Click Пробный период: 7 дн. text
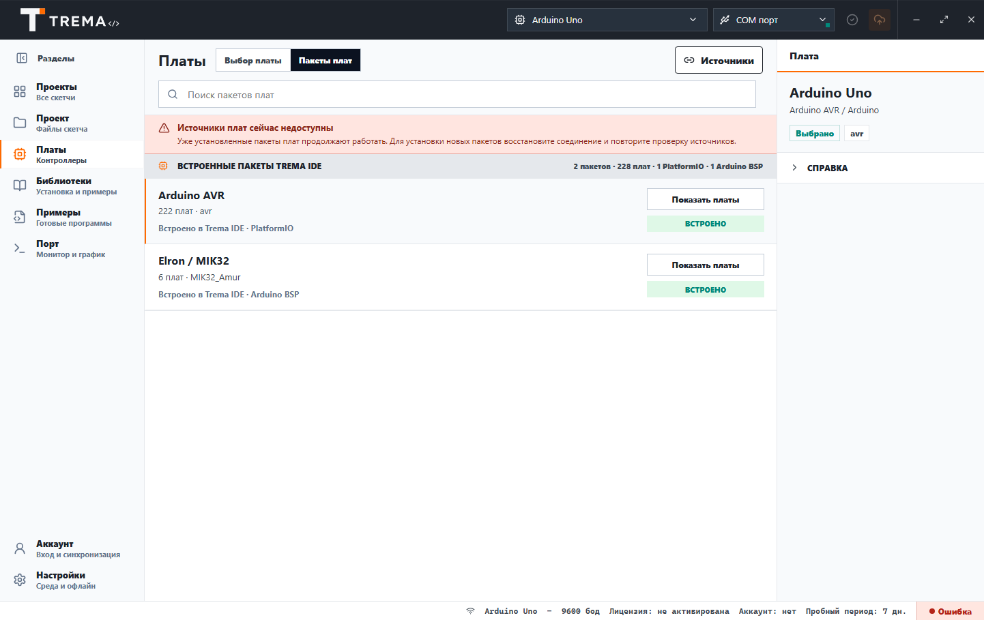 [x=856, y=611]
